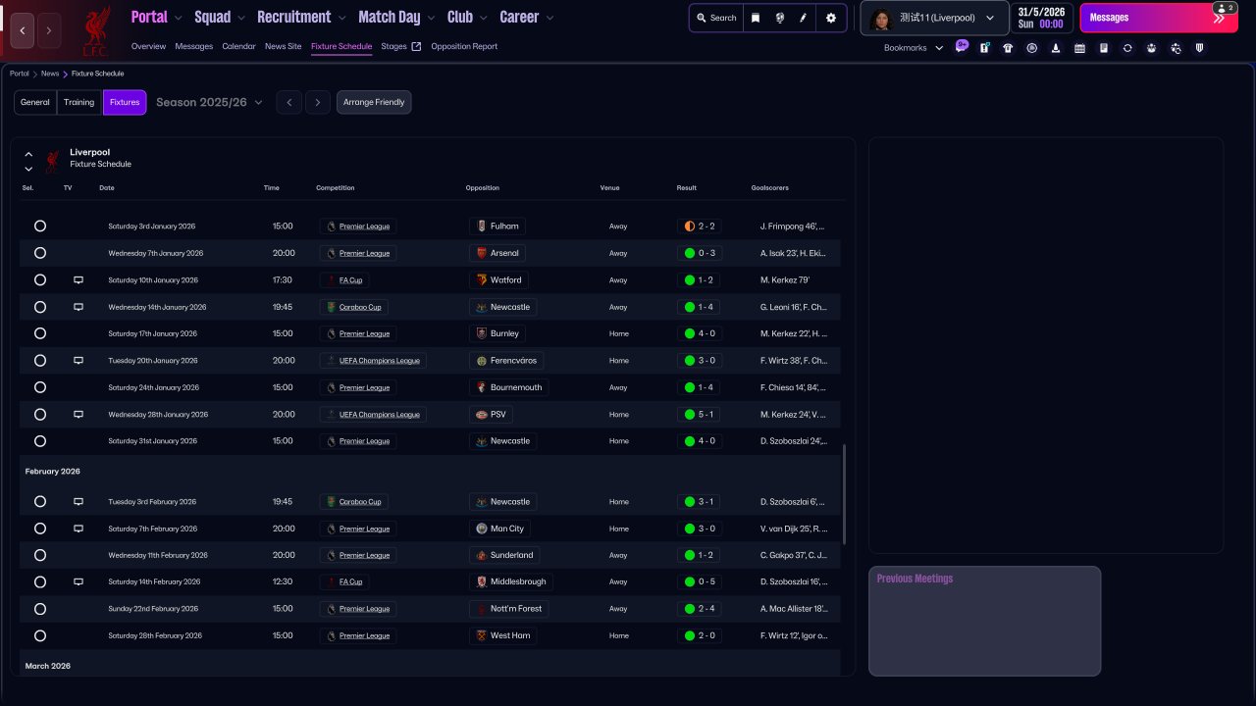The image size is (1256, 706).
Task: Open the Ferencváros opposition link
Action: (506, 361)
